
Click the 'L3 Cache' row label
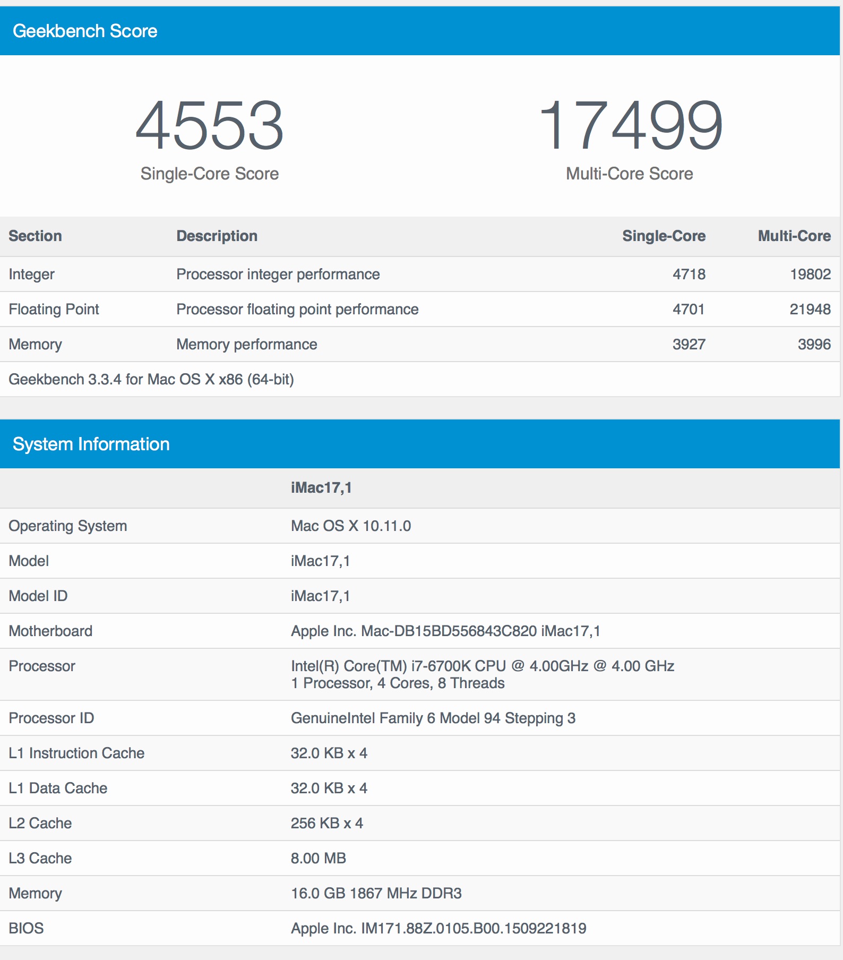(40, 858)
